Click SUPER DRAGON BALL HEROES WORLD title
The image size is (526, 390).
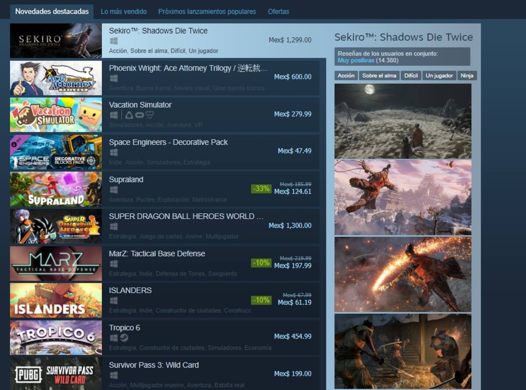pyautogui.click(x=186, y=216)
